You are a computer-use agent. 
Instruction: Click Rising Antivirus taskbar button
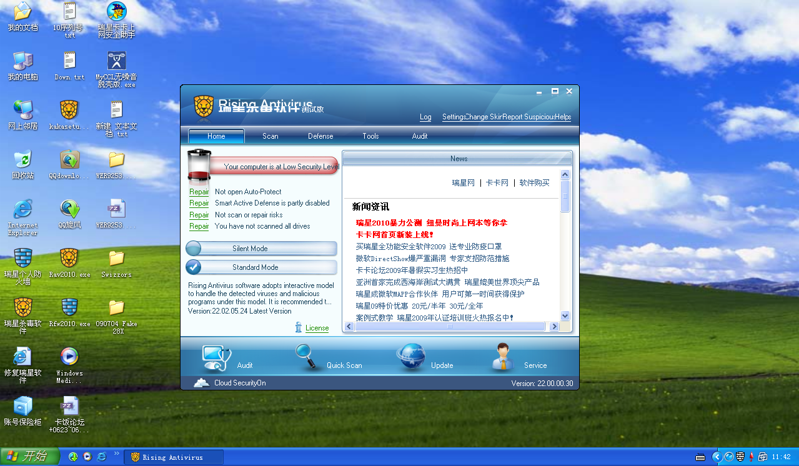(174, 457)
